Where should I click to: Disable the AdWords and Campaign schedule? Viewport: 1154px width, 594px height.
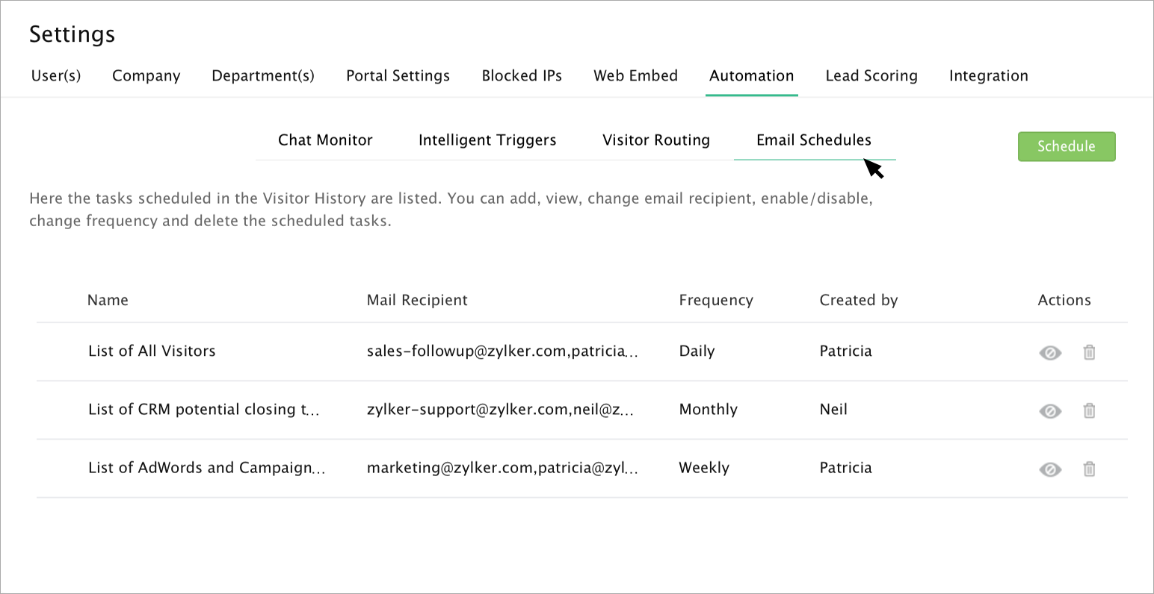(1050, 469)
